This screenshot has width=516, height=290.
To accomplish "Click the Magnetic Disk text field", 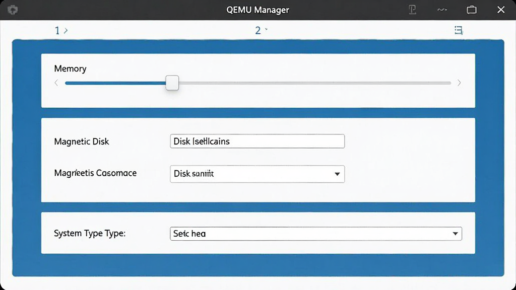I will click(x=257, y=141).
